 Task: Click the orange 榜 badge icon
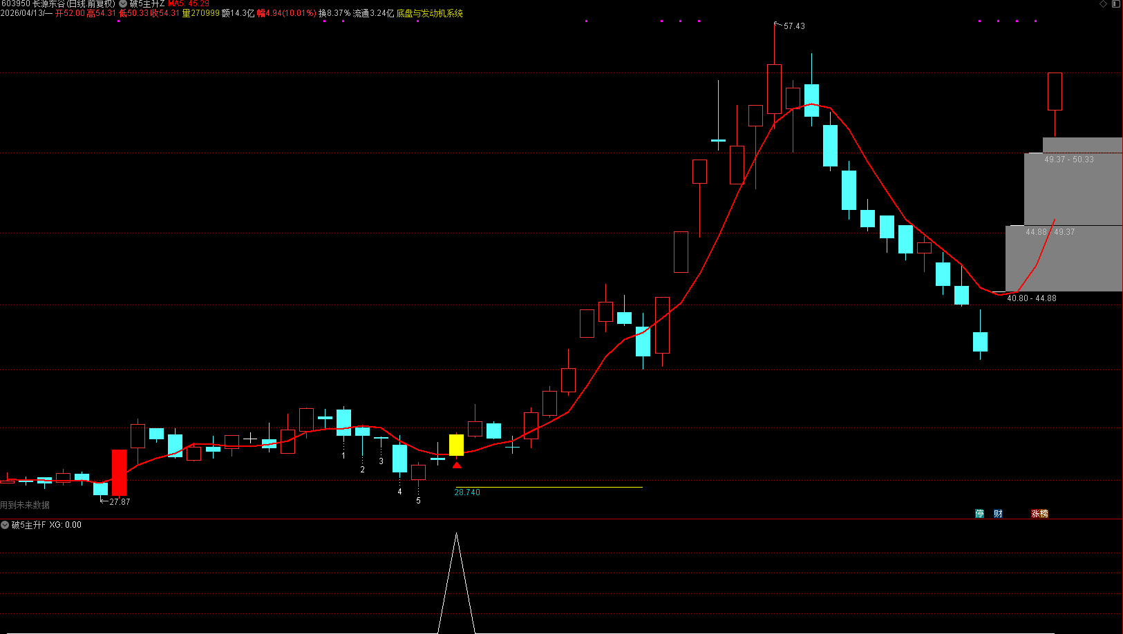pyautogui.click(x=1044, y=514)
